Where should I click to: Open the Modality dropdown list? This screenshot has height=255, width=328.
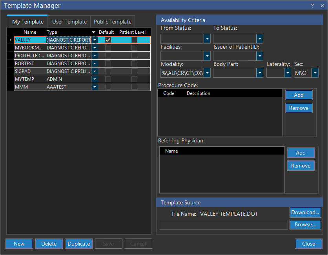click(x=207, y=73)
